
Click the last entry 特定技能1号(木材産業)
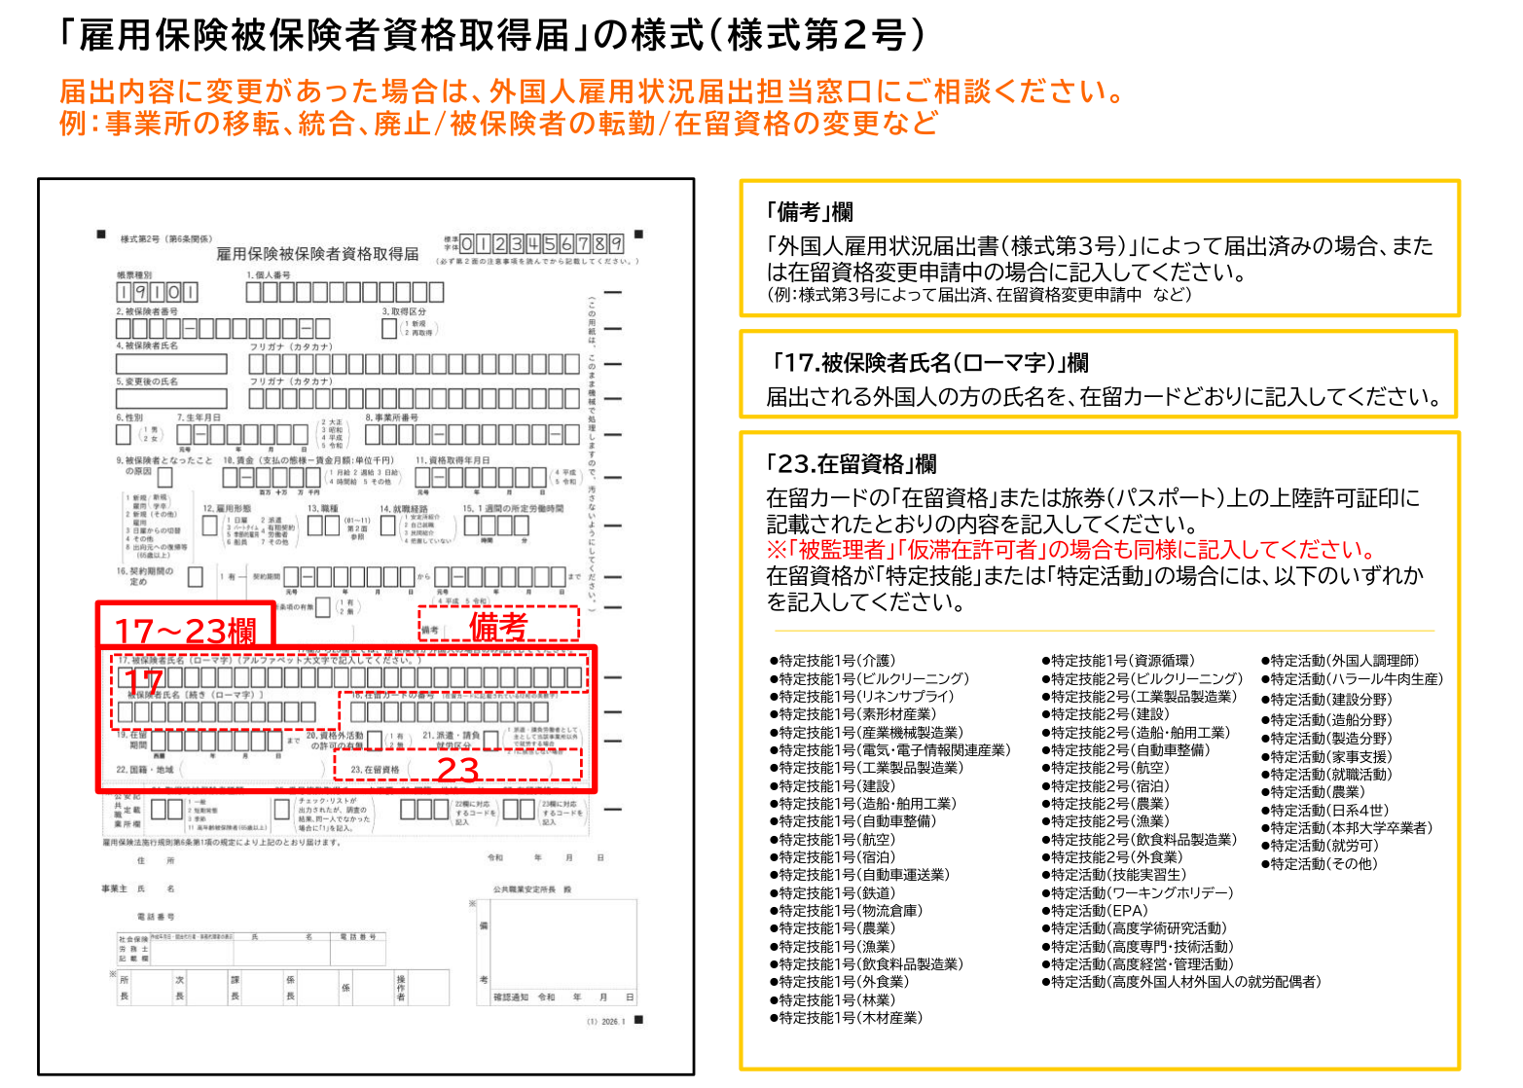click(847, 1018)
